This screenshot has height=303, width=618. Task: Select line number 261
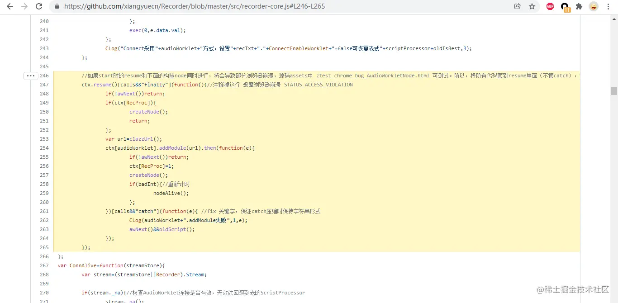(x=44, y=211)
